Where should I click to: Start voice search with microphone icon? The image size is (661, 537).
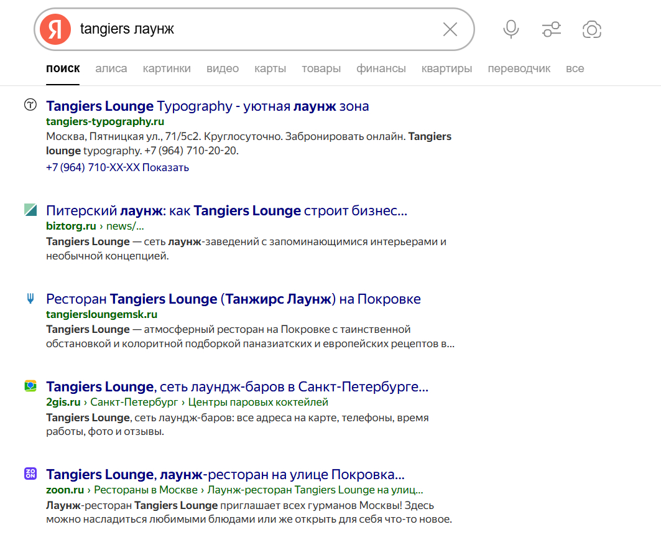[511, 29]
